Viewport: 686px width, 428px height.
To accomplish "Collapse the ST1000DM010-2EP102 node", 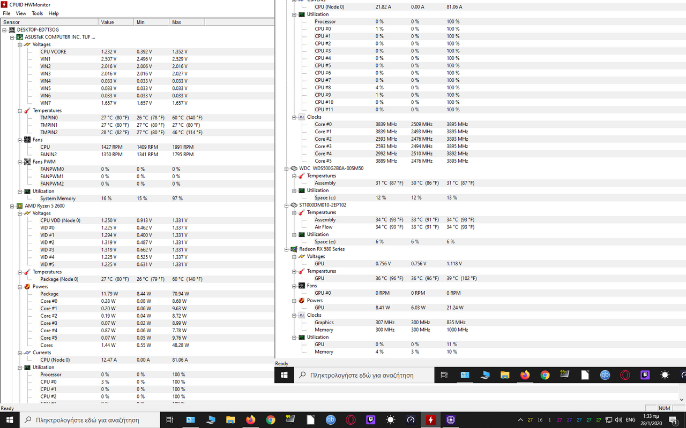I will point(286,205).
